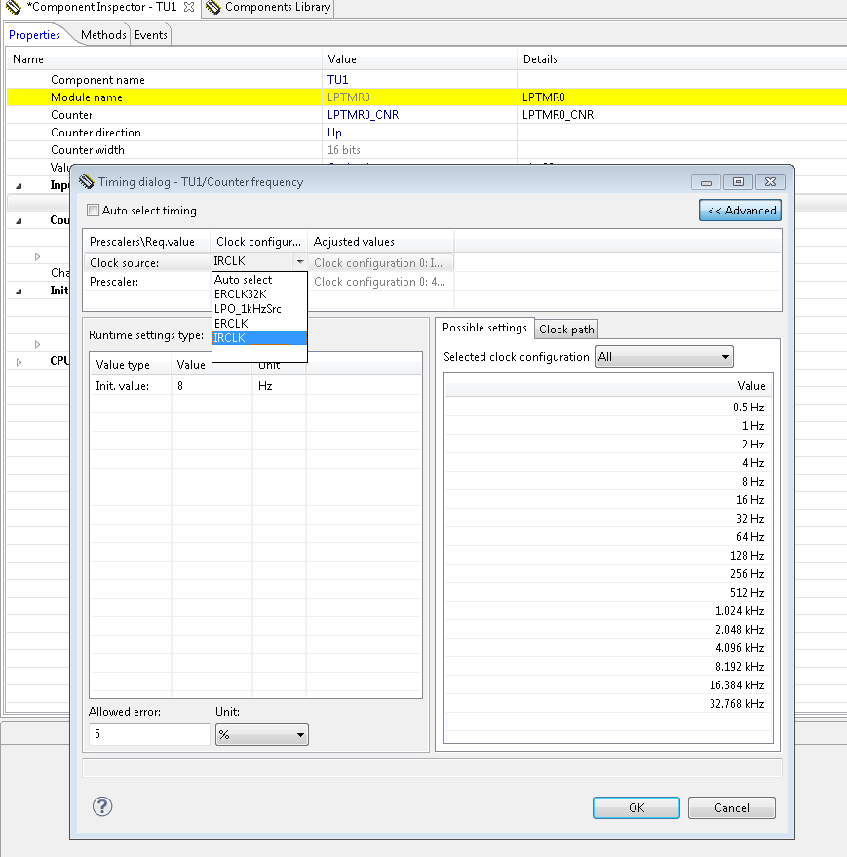The width and height of the screenshot is (847, 857).
Task: Maximize the Timing dialog
Action: pos(738,182)
